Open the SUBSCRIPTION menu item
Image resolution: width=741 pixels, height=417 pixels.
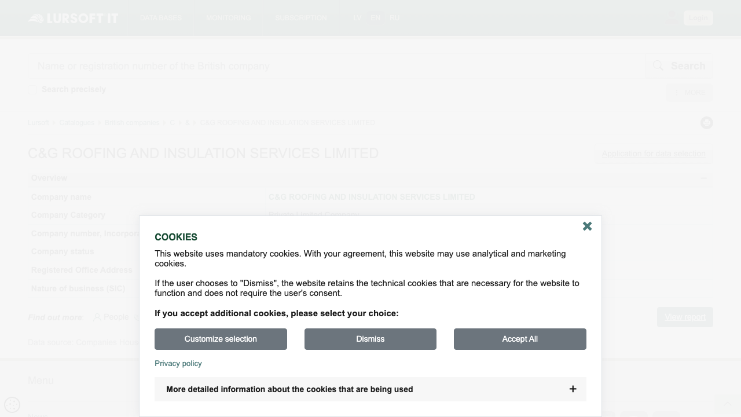(301, 18)
